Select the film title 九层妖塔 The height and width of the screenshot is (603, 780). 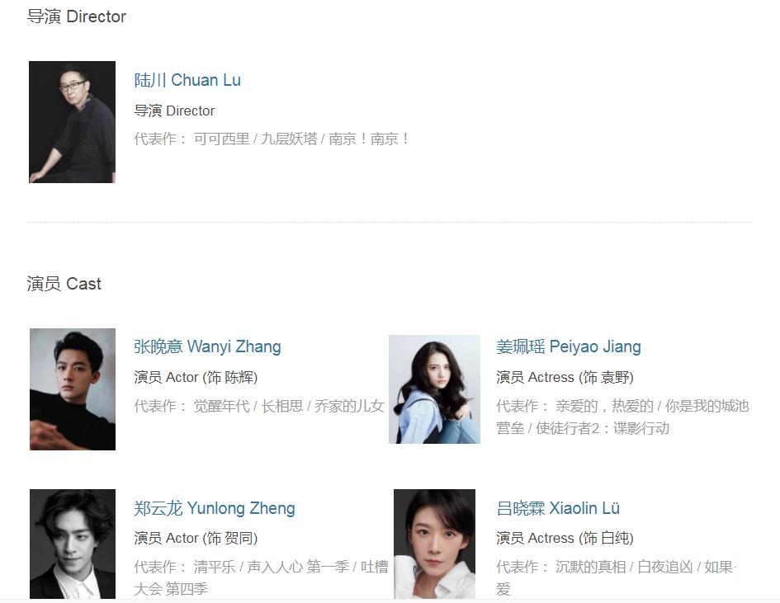[x=289, y=139]
